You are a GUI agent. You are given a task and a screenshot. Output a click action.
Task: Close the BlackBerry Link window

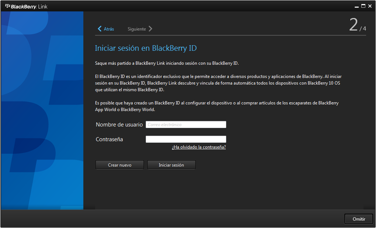pyautogui.click(x=370, y=6)
